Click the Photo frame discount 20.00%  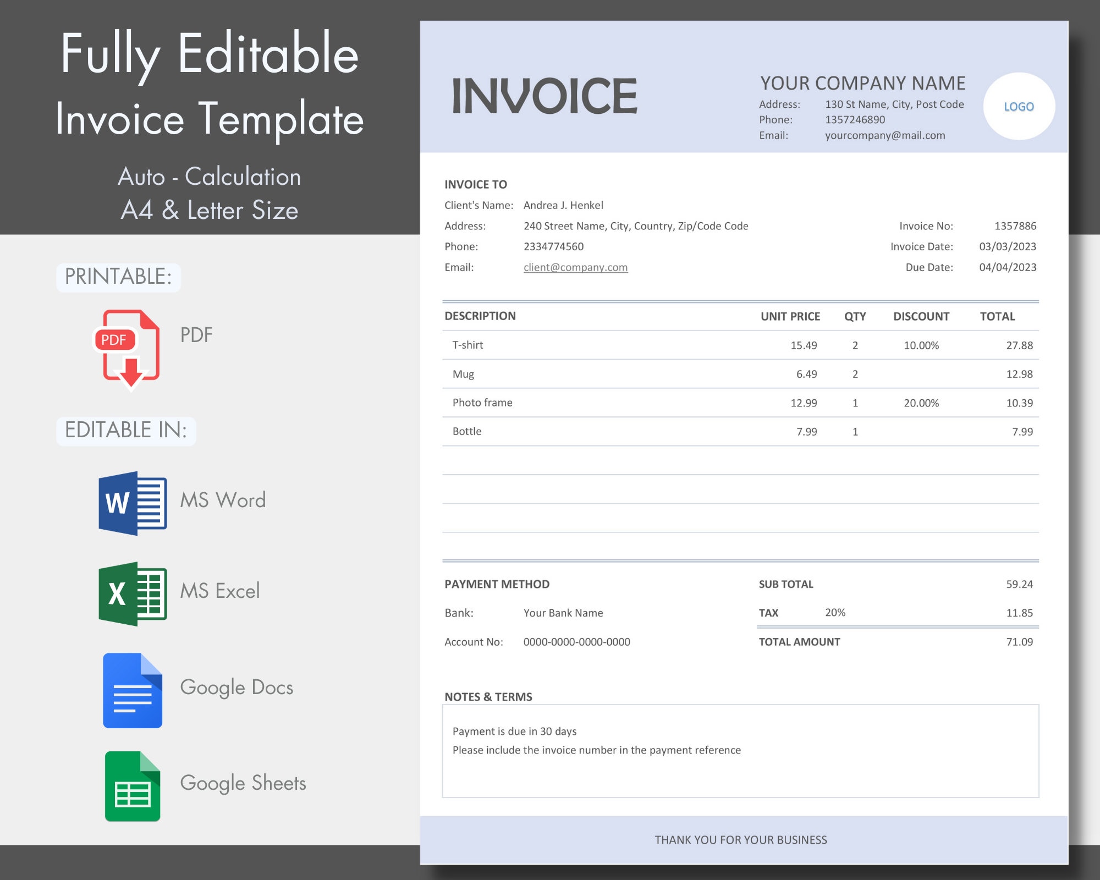[922, 402]
